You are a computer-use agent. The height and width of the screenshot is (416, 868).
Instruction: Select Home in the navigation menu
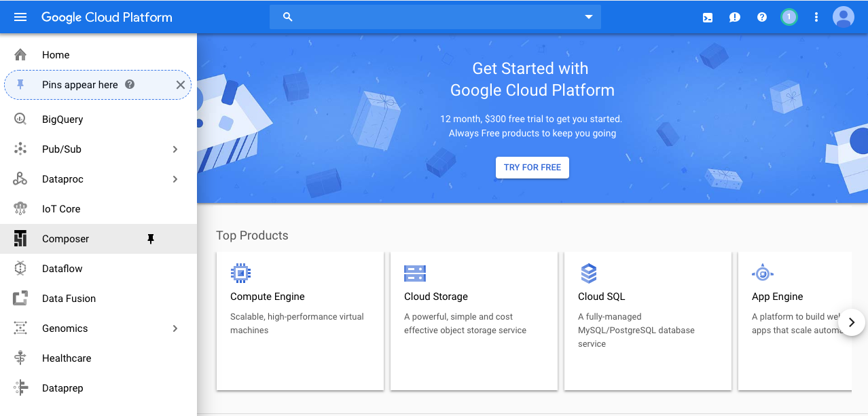click(98, 55)
